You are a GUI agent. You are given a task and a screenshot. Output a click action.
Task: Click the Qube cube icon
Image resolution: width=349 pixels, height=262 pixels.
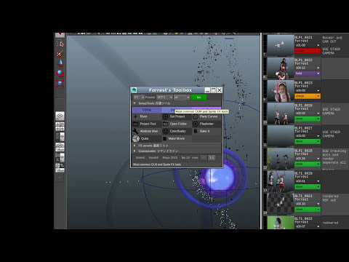pos(136,138)
